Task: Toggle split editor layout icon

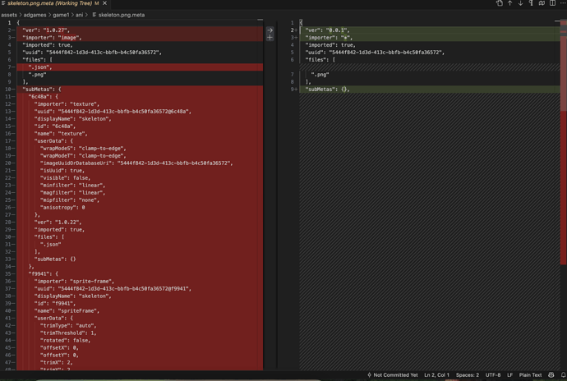Action: pos(552,3)
